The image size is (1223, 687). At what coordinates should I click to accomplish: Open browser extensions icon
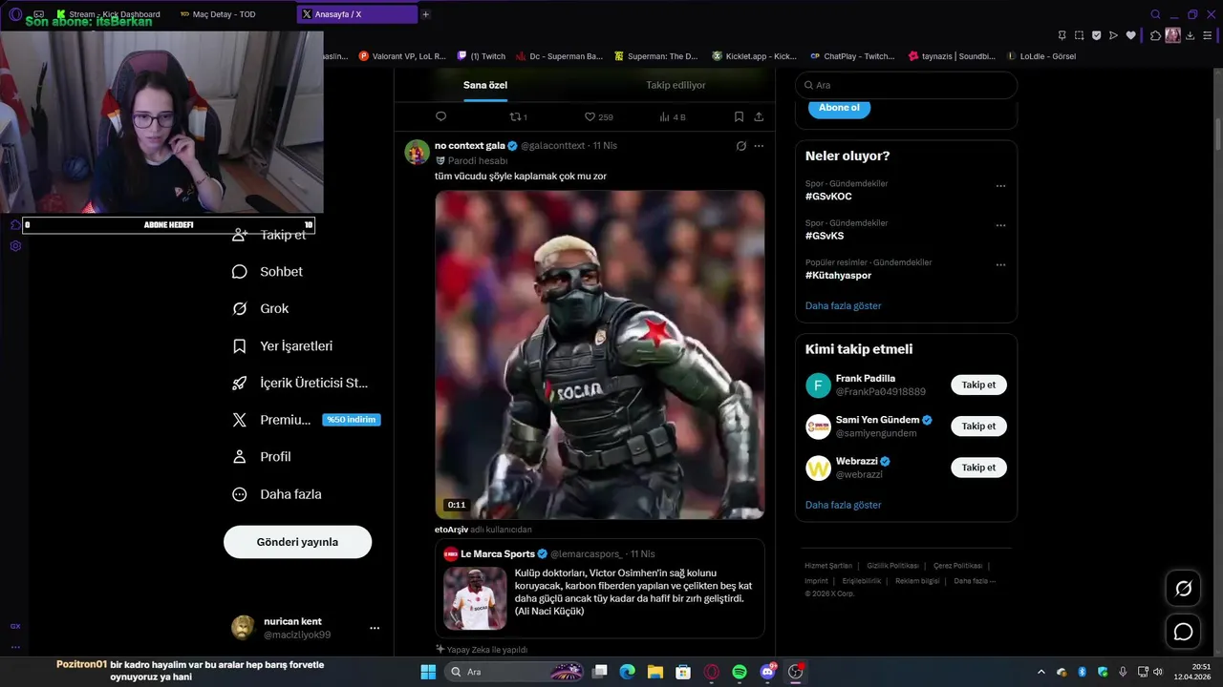[x=1155, y=35]
